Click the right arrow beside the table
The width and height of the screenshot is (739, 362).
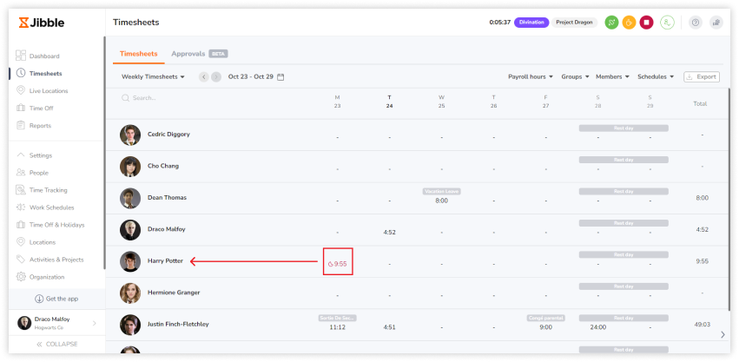(723, 335)
